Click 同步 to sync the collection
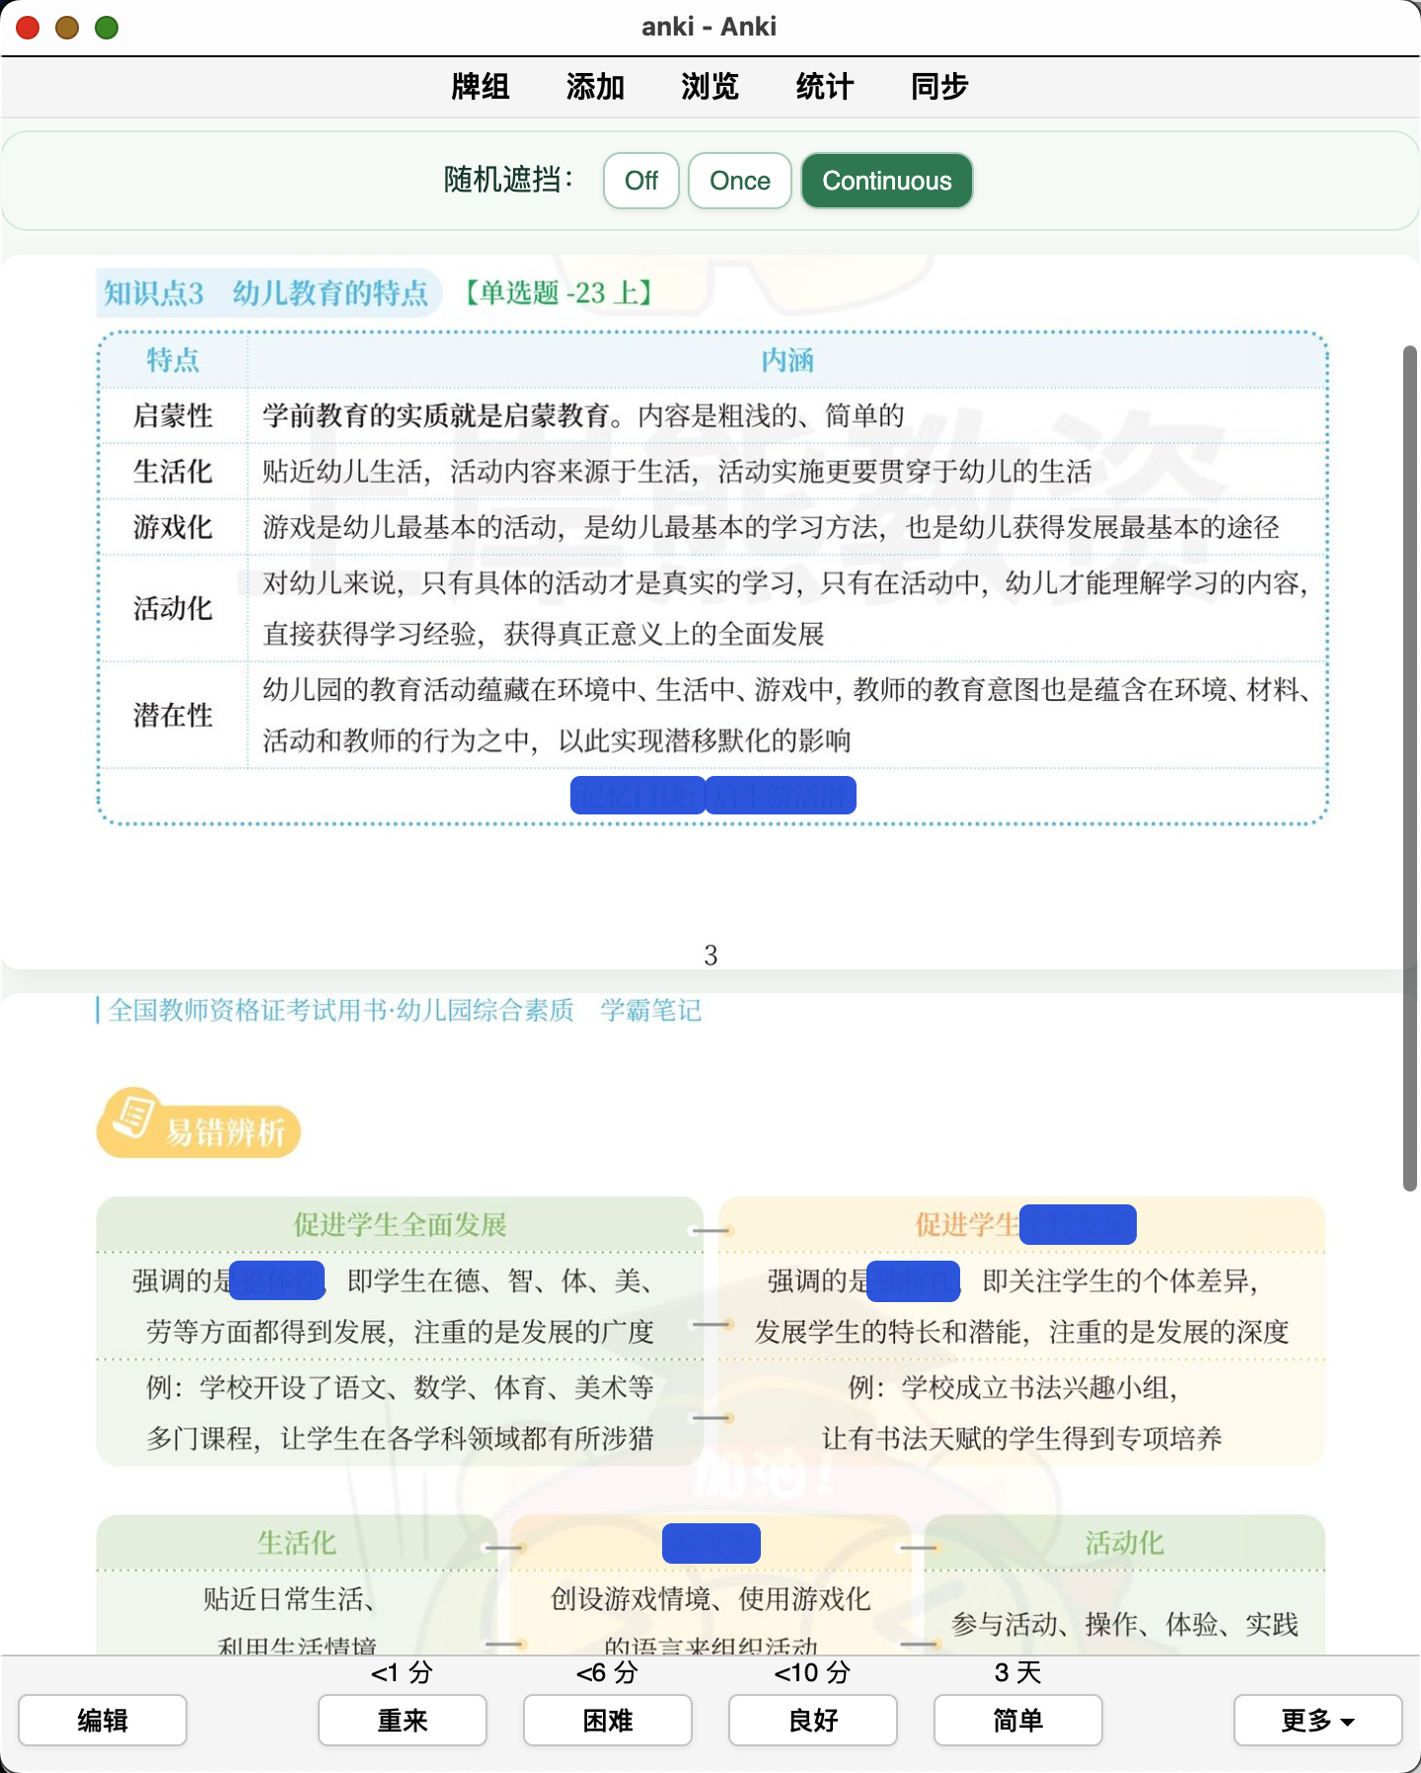 (x=938, y=87)
